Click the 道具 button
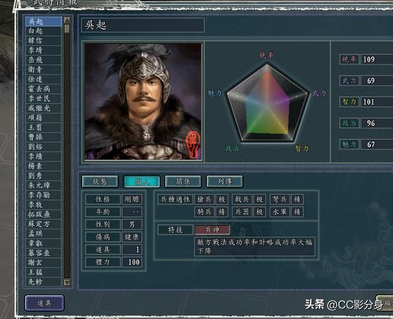393x319 pixels. click(44, 303)
